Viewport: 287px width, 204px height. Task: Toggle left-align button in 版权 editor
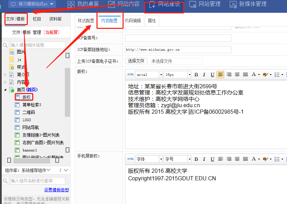(x=220, y=75)
